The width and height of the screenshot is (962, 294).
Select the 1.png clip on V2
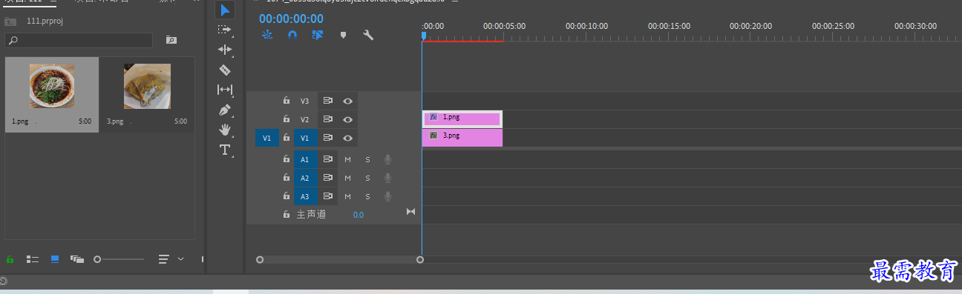click(462, 118)
